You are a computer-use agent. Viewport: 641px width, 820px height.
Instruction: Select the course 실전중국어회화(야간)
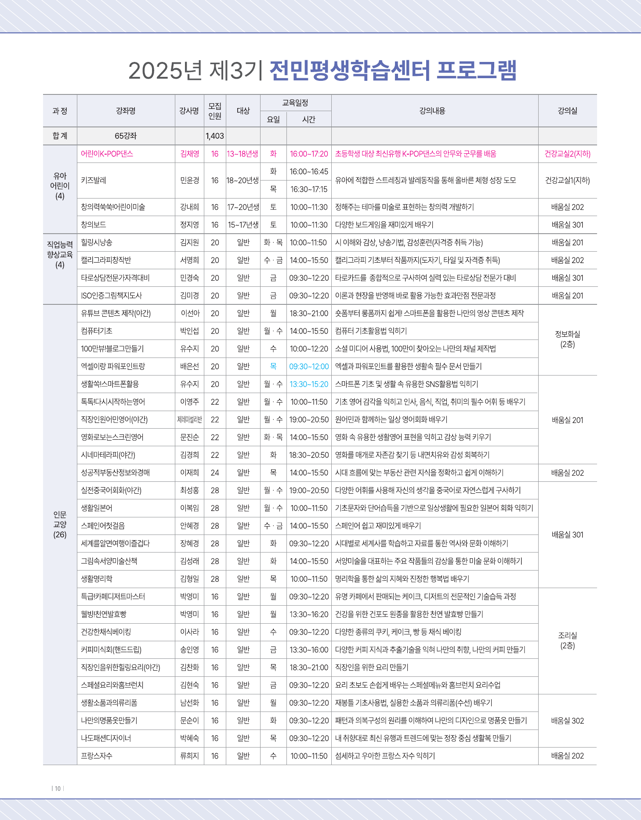pyautogui.click(x=111, y=490)
